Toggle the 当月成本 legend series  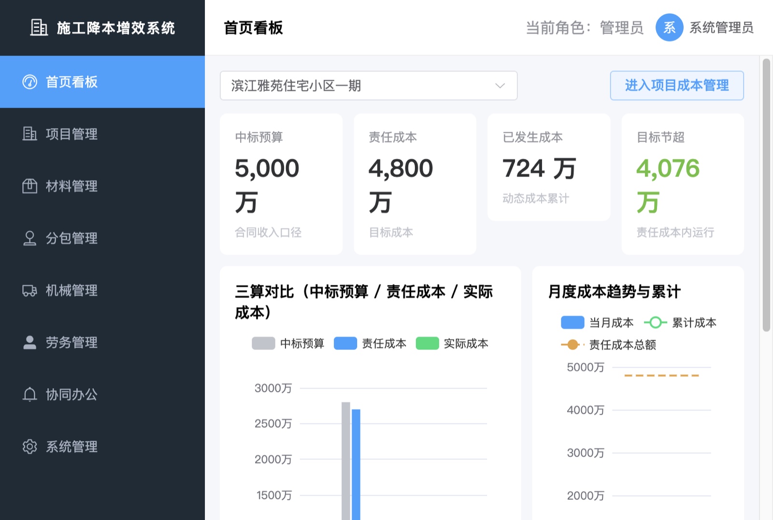[597, 323]
